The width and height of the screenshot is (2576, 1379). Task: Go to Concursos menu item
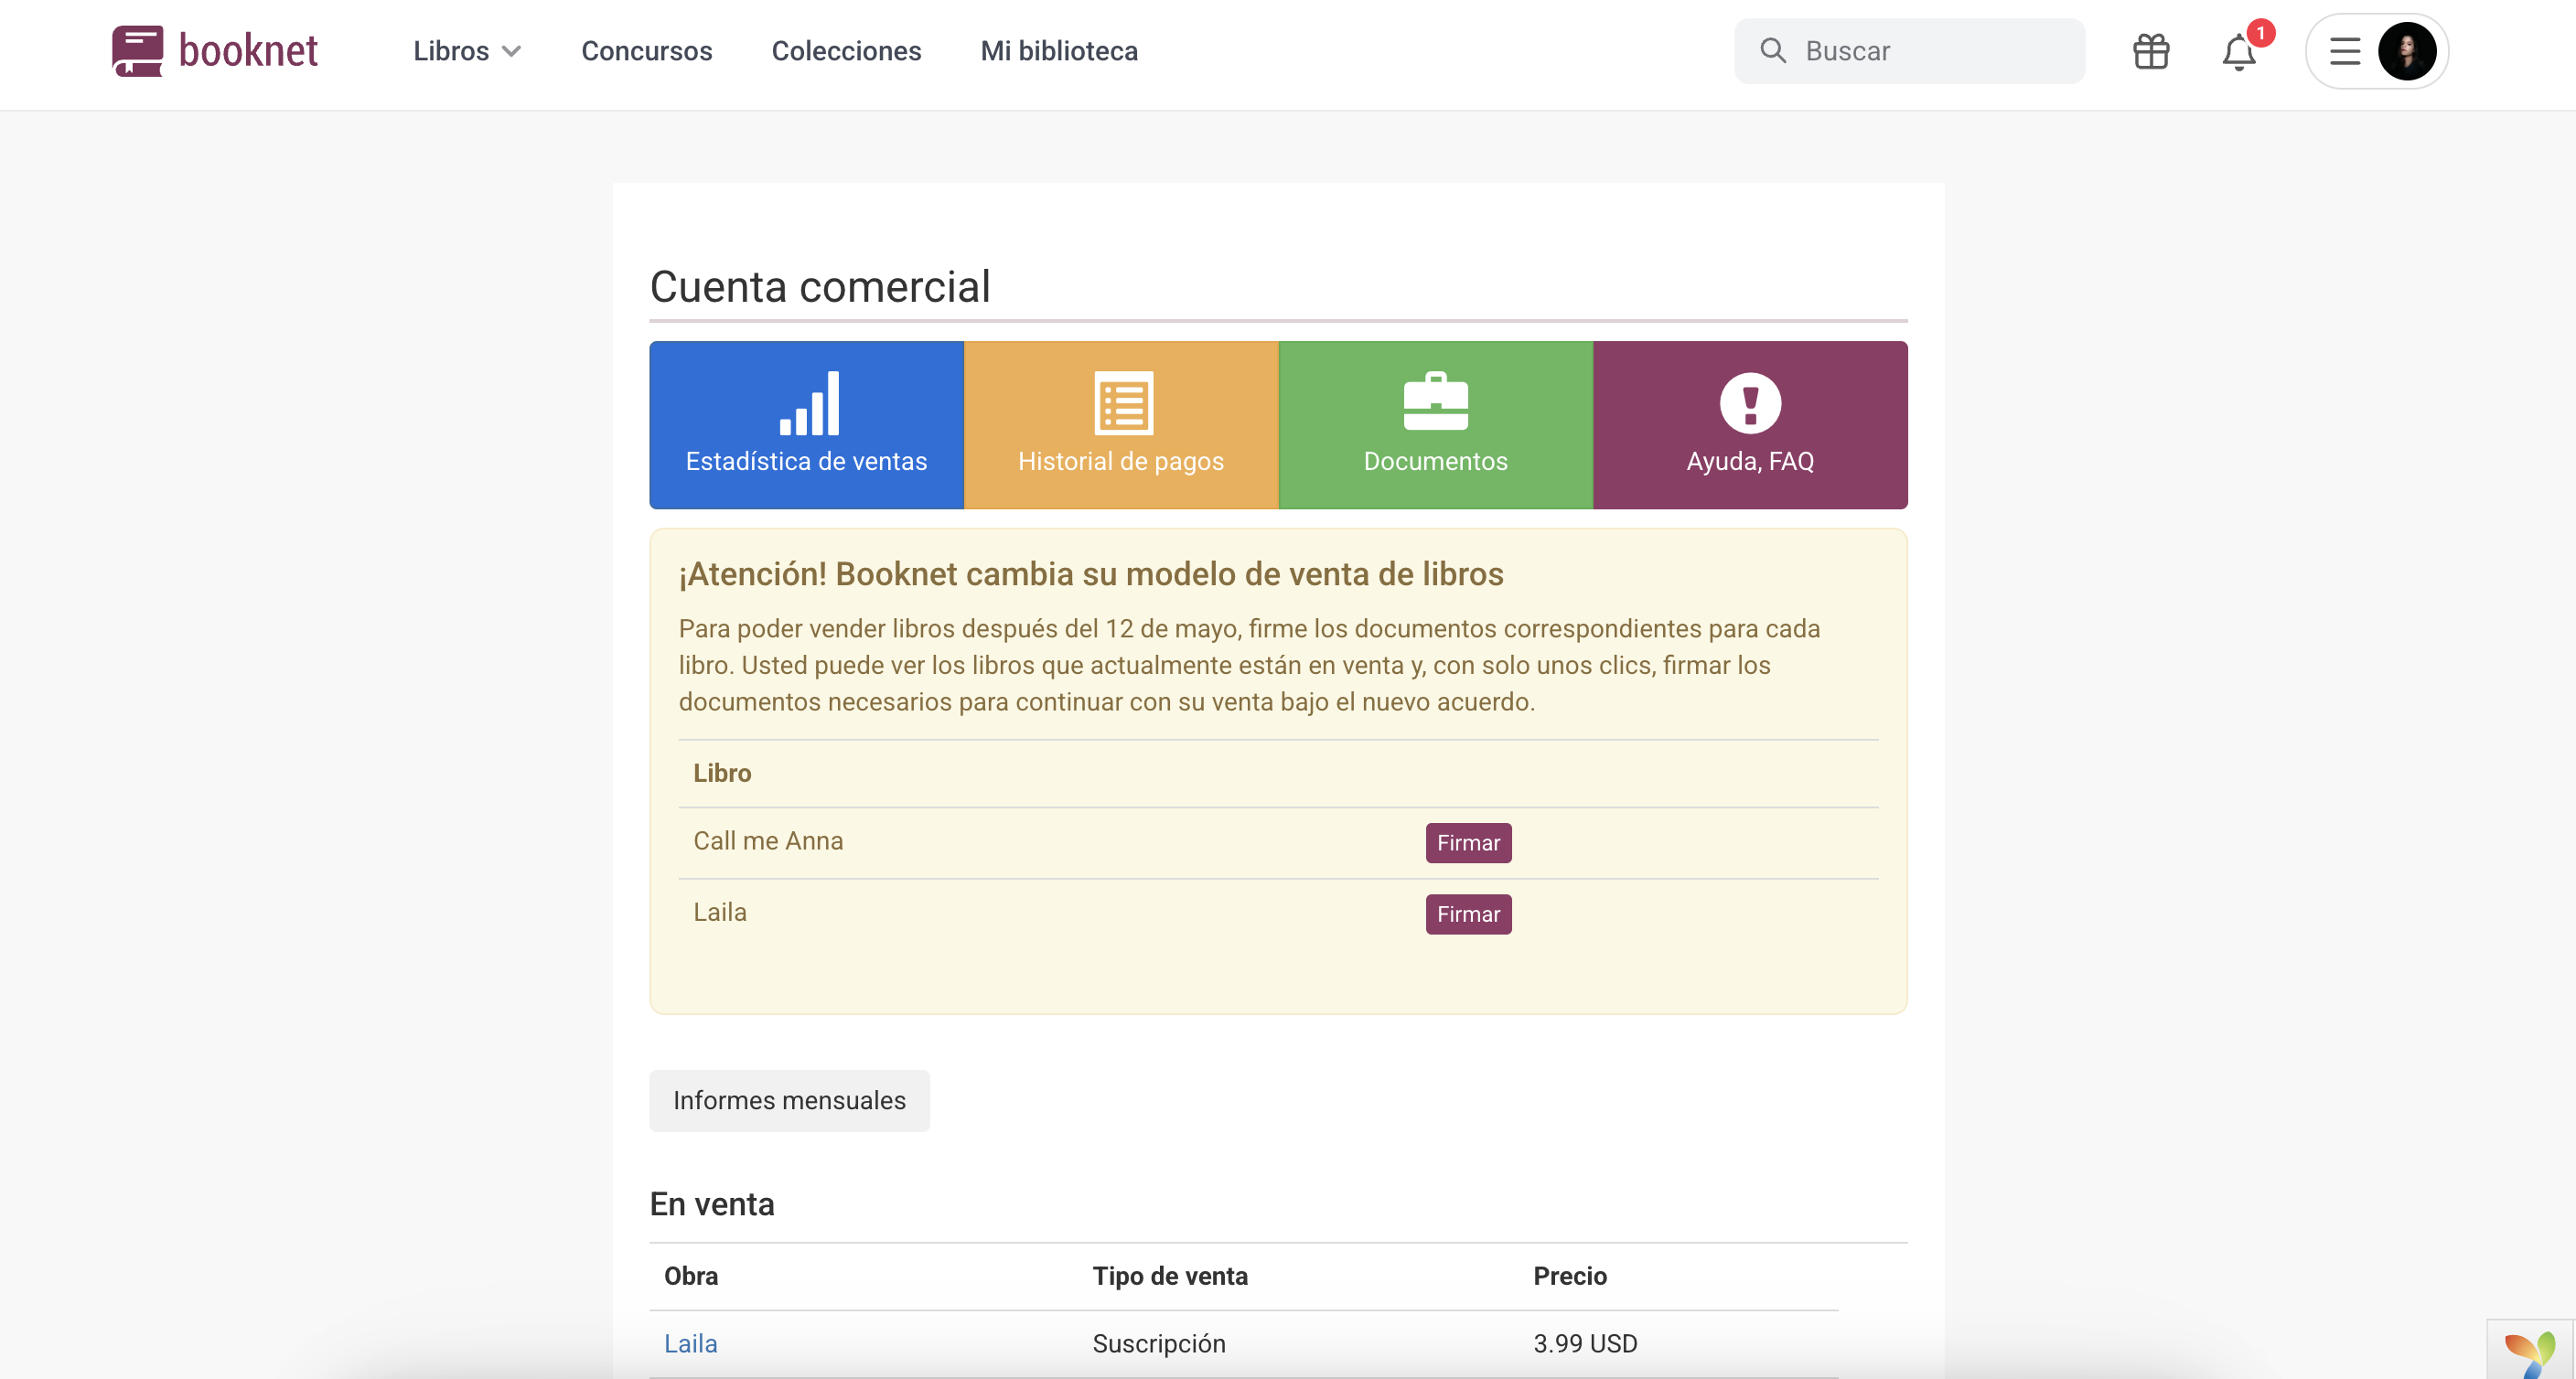[x=646, y=51]
